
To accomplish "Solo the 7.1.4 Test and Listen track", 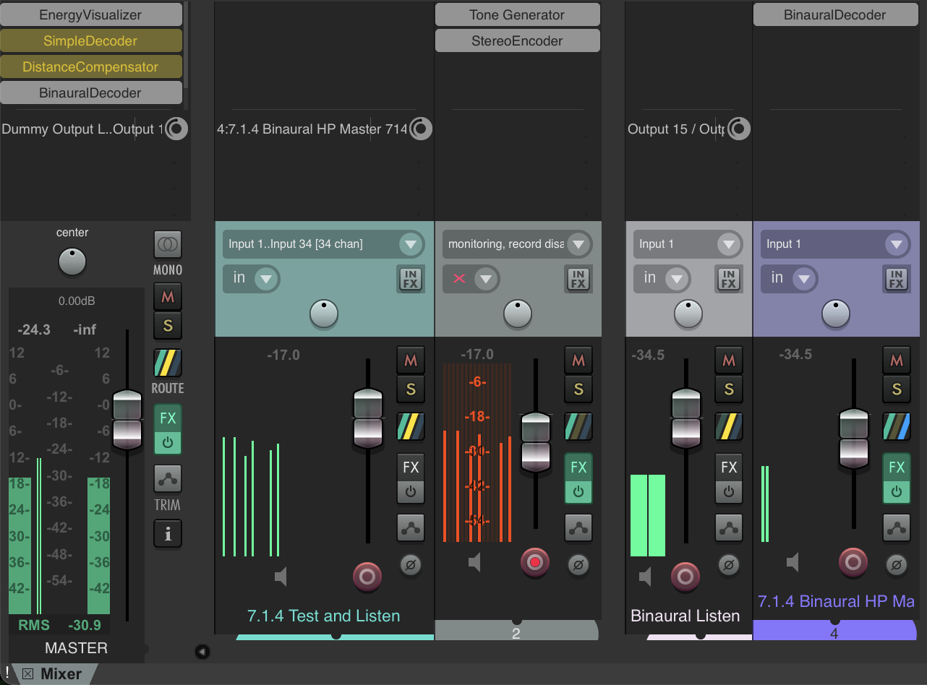I will pos(411,390).
